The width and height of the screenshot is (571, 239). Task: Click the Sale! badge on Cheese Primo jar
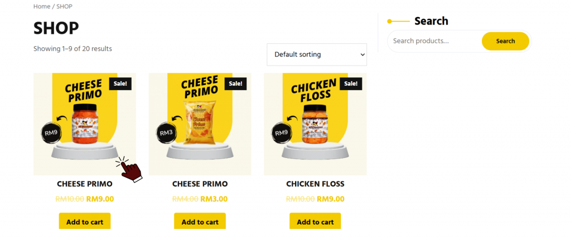point(120,83)
